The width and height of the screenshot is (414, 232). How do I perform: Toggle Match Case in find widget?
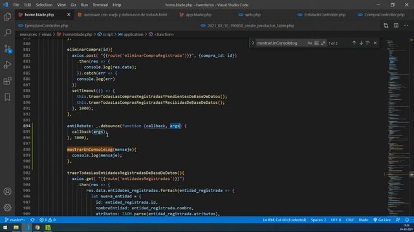pos(309,43)
